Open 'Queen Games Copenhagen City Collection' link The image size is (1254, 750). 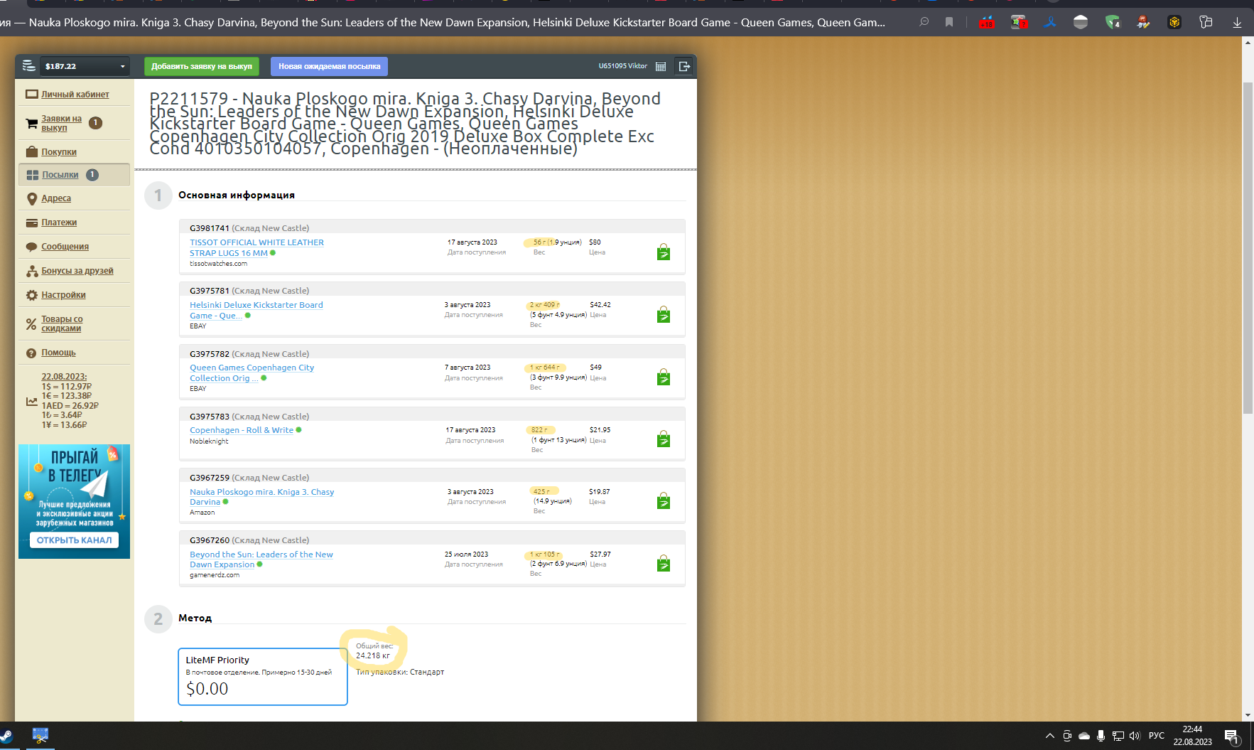coord(252,373)
